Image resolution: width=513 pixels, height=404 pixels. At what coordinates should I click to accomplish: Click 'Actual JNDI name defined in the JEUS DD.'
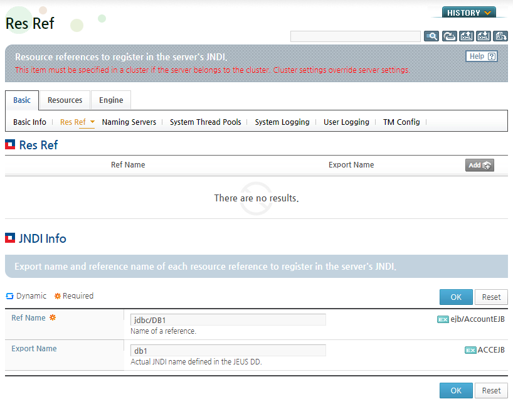pos(196,362)
